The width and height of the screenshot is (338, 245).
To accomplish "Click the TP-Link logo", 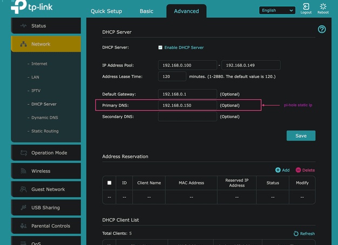I will tap(32, 6).
